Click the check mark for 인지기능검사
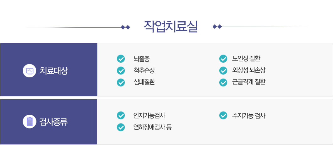 pos(121,115)
